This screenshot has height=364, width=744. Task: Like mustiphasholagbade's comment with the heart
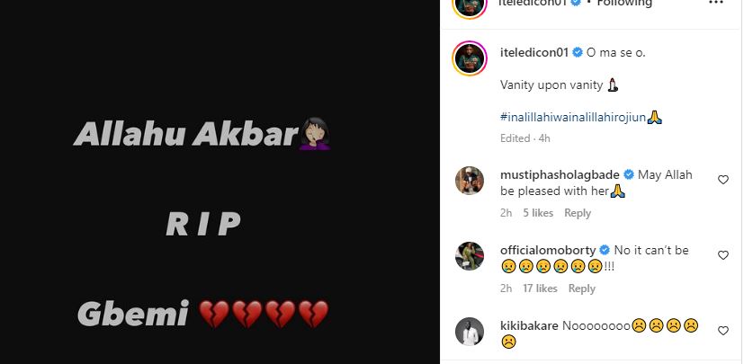[722, 180]
